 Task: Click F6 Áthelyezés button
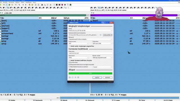[x=90, y=100]
